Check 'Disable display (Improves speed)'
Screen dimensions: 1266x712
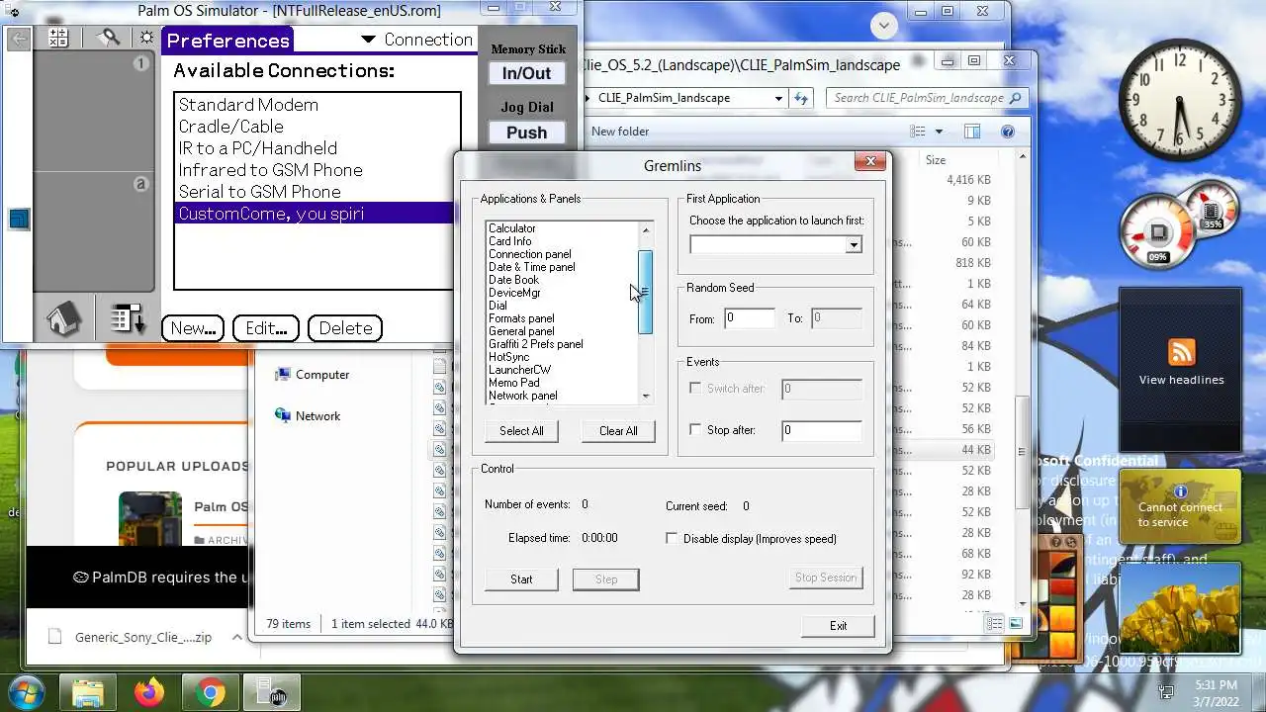tap(672, 539)
